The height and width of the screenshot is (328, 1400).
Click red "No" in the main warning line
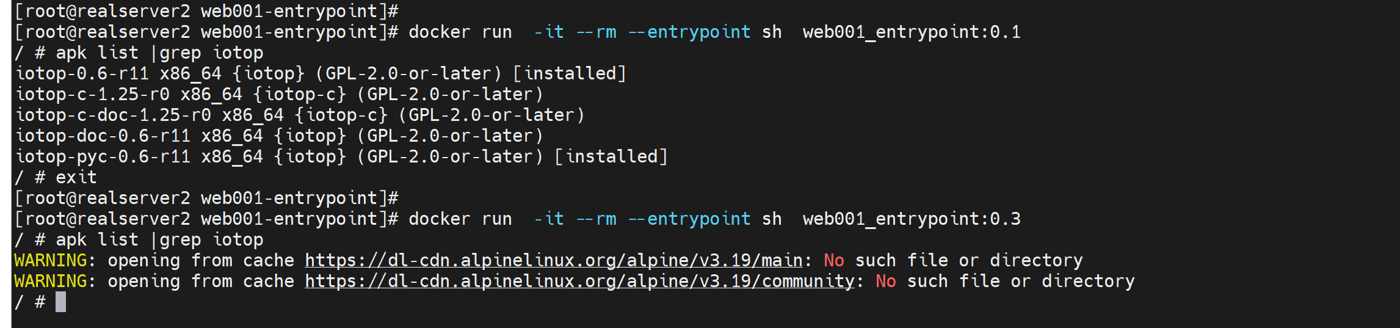[x=833, y=261]
